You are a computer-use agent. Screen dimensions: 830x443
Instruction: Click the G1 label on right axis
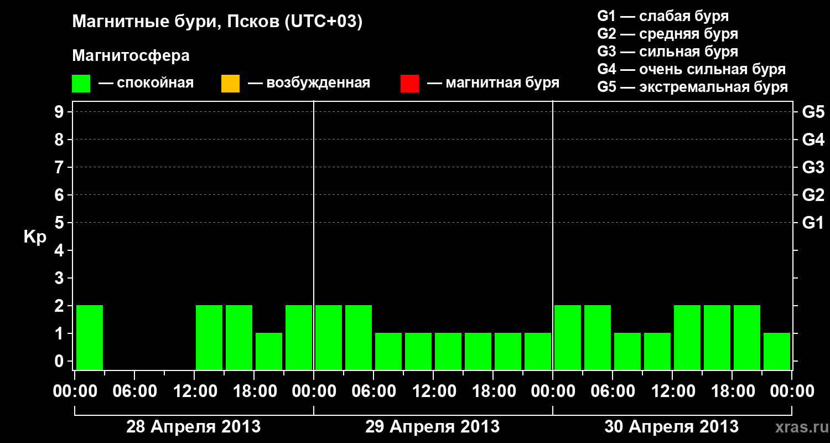pos(813,223)
